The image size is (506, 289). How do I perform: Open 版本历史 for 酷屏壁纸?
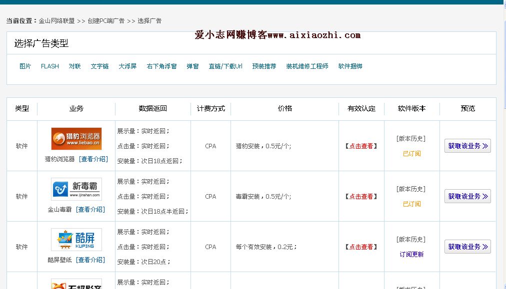point(411,240)
